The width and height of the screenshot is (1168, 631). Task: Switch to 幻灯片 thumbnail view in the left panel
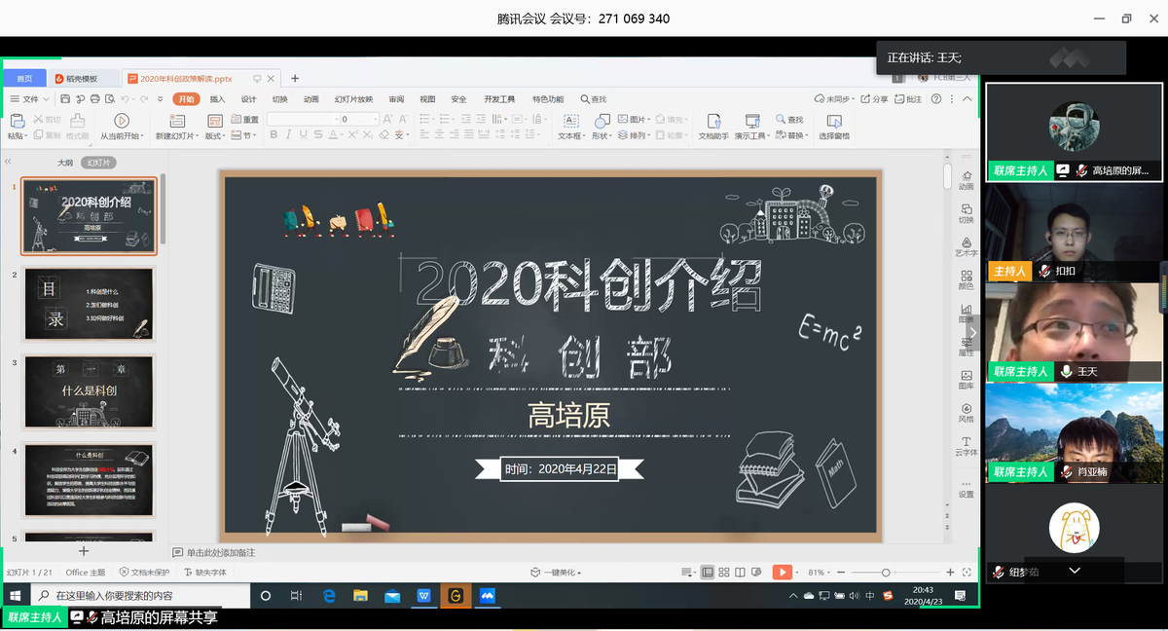point(98,163)
